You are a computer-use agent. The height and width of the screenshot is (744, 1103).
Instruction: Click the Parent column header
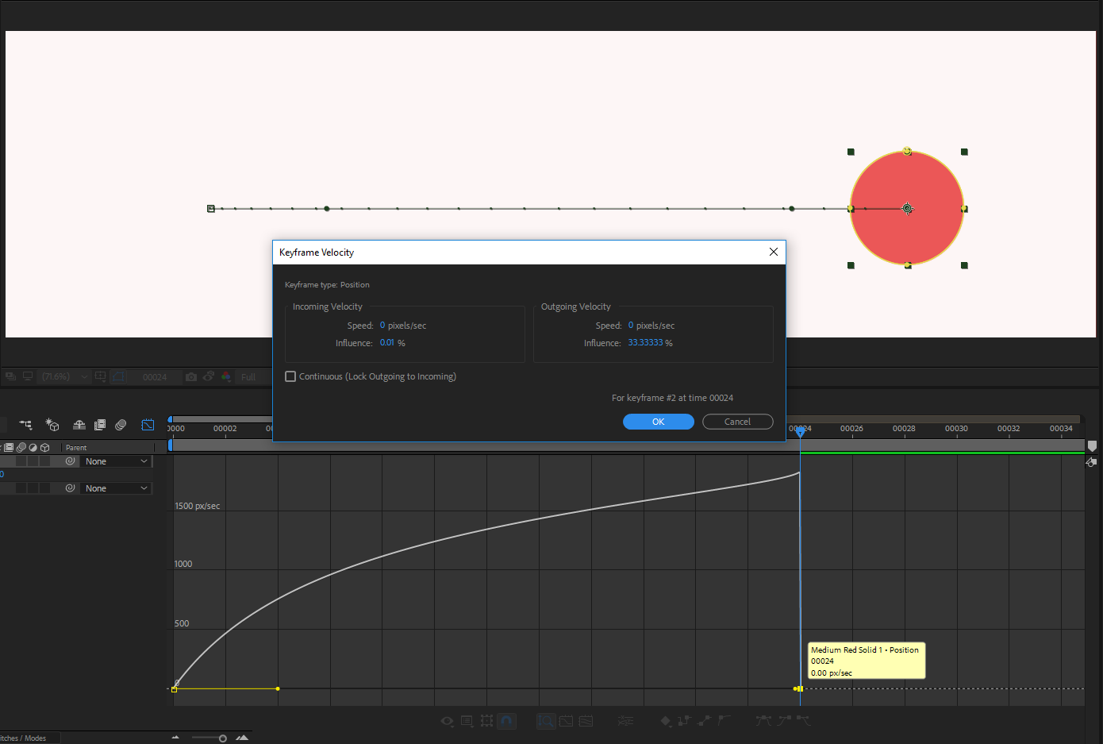(x=76, y=448)
